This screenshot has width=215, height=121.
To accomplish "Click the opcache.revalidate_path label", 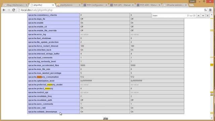I will tap(40, 100).
